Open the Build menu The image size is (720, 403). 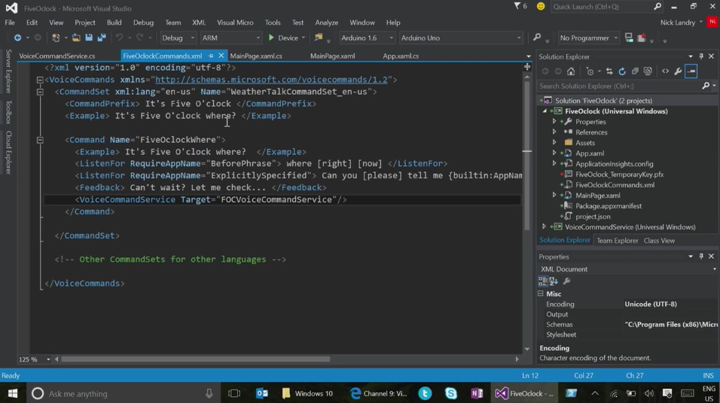click(x=114, y=23)
